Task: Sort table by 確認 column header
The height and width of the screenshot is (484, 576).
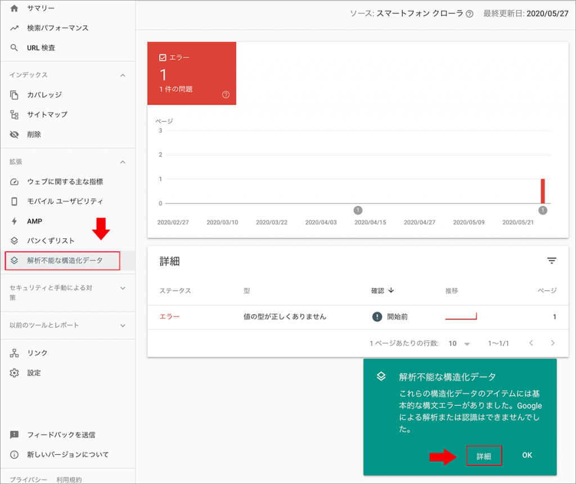Action: click(382, 291)
